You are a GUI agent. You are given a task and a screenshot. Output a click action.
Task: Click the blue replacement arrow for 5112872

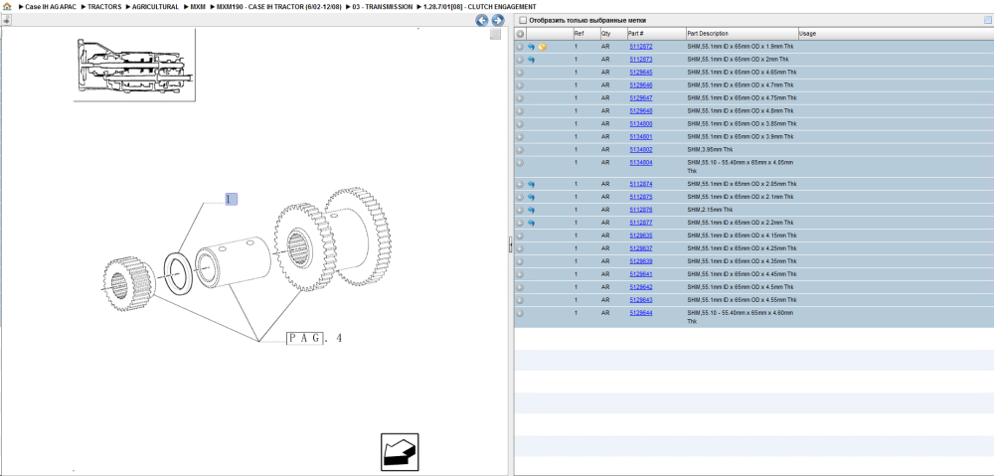[531, 47]
